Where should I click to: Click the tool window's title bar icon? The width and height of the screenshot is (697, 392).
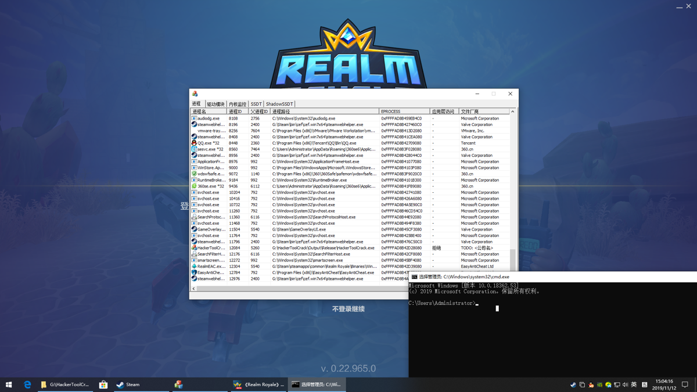pos(195,93)
